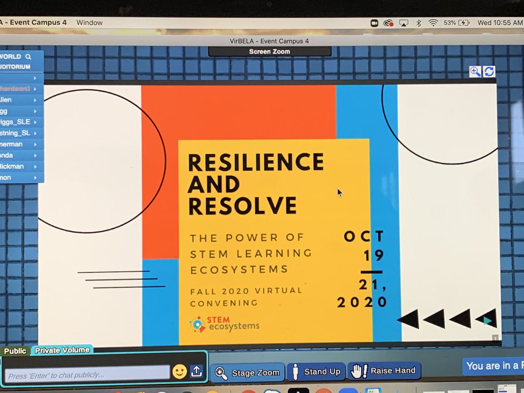Expand the arrow next to Allen
The image size is (524, 393).
(35, 100)
